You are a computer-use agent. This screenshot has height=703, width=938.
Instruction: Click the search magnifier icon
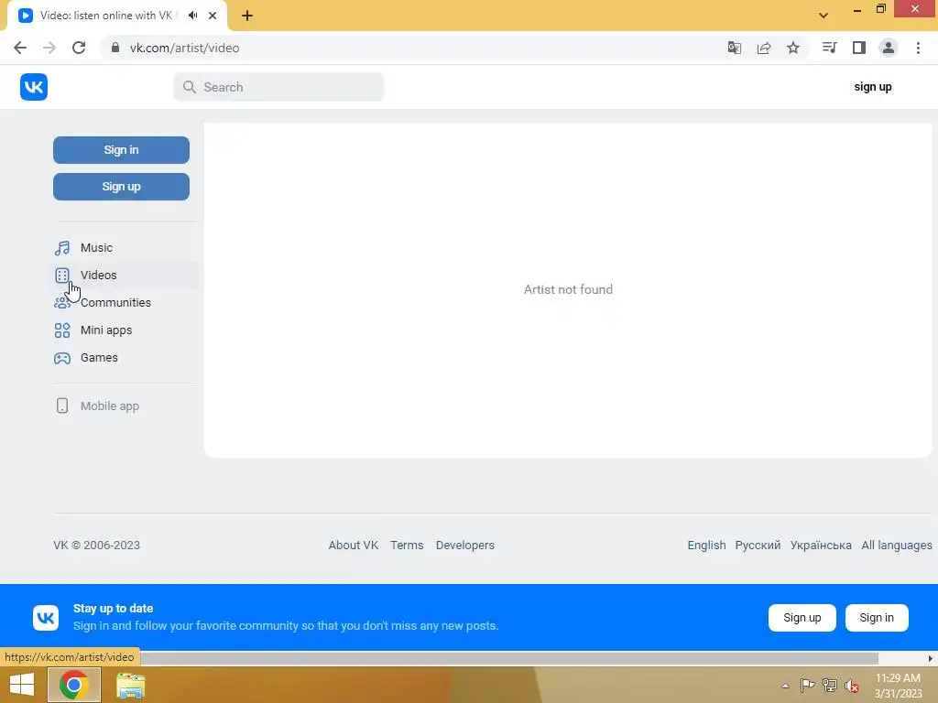(189, 87)
